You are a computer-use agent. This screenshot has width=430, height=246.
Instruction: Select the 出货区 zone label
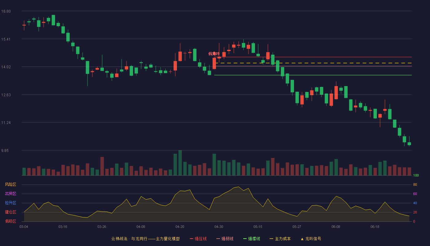pyautogui.click(x=10, y=194)
